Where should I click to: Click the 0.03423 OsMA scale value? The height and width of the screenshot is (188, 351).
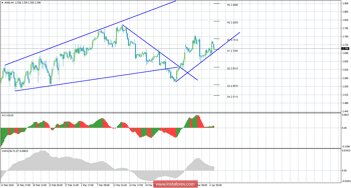point(346,151)
